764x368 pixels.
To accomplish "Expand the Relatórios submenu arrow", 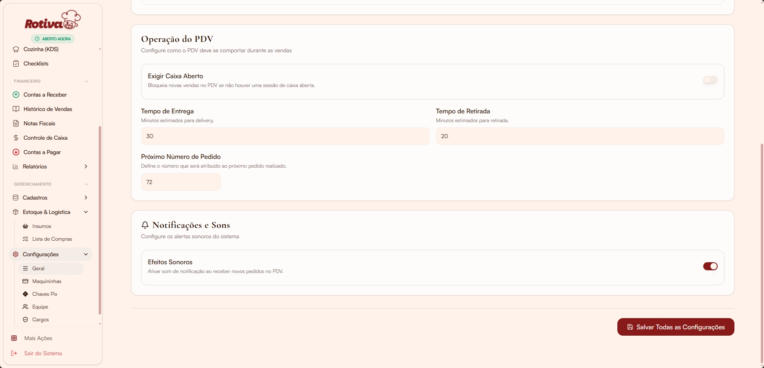I will coord(86,166).
